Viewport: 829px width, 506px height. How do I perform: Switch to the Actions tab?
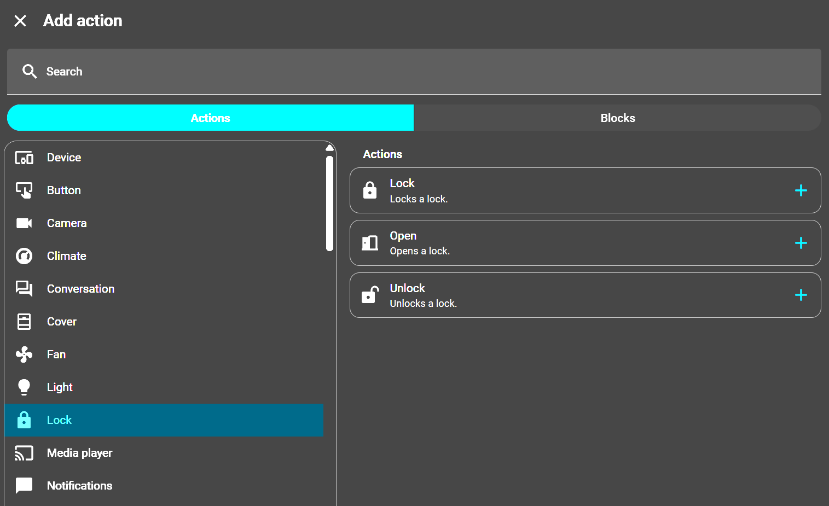point(210,118)
